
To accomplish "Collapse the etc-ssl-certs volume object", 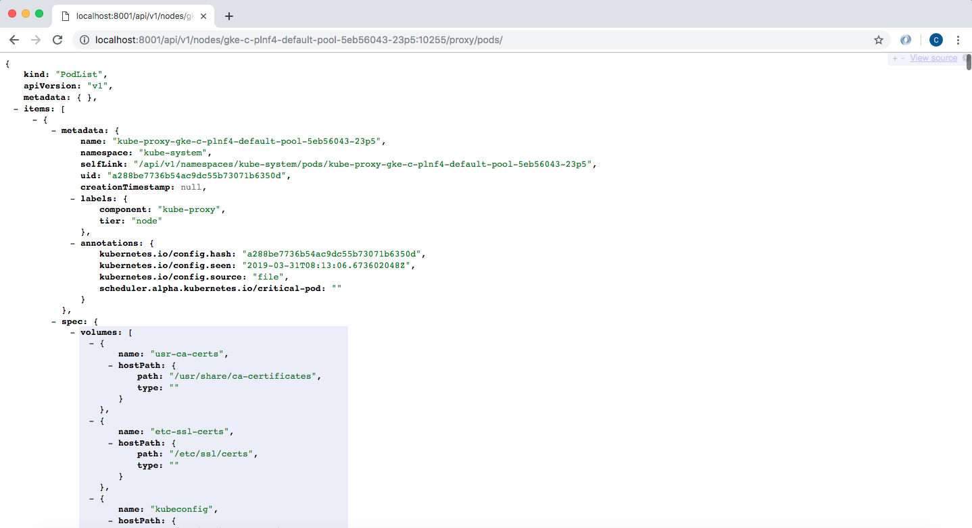I will pyautogui.click(x=92, y=421).
